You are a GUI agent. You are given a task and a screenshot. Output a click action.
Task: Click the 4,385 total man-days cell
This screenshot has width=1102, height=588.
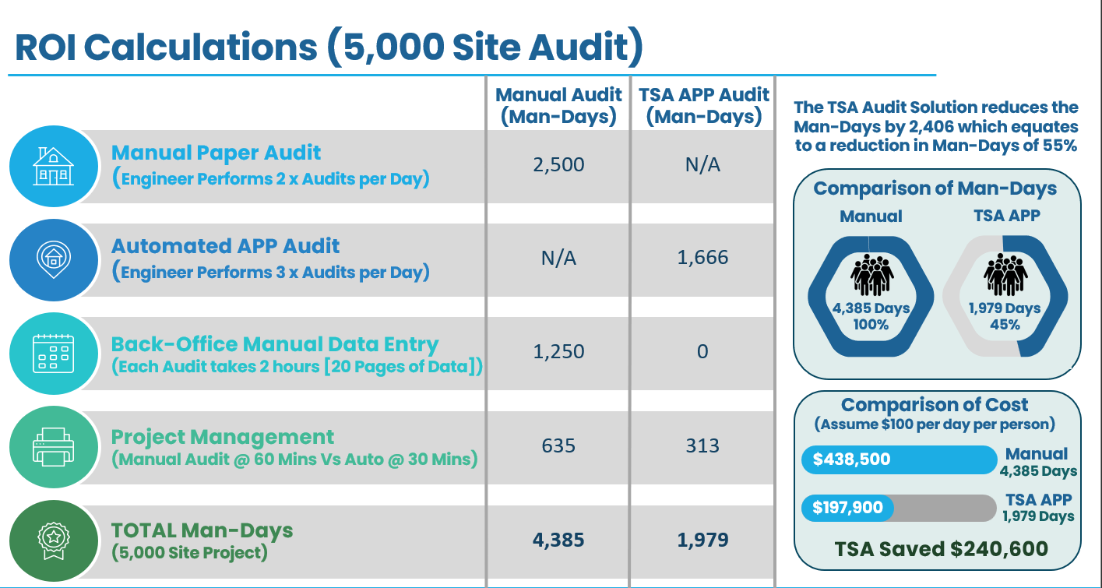pyautogui.click(x=558, y=540)
